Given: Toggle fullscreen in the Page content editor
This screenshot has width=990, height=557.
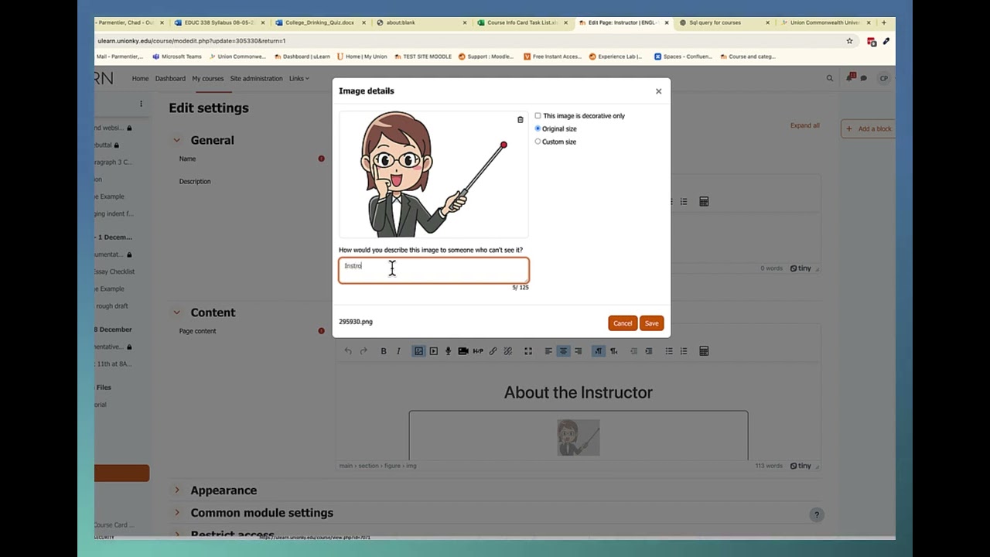Looking at the screenshot, I should (x=528, y=351).
